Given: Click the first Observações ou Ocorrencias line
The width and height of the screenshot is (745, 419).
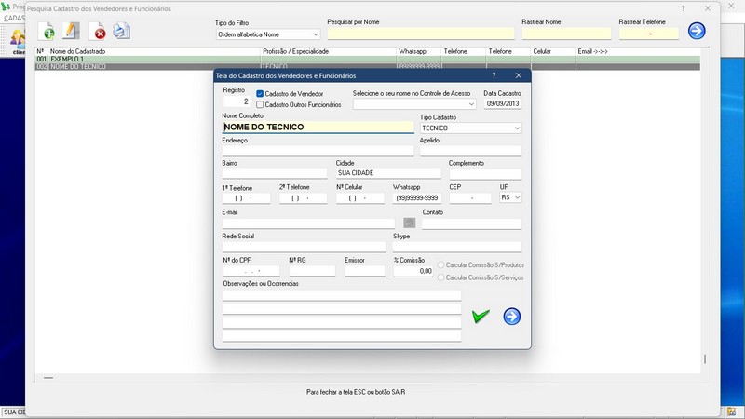Looking at the screenshot, I should pos(342,295).
